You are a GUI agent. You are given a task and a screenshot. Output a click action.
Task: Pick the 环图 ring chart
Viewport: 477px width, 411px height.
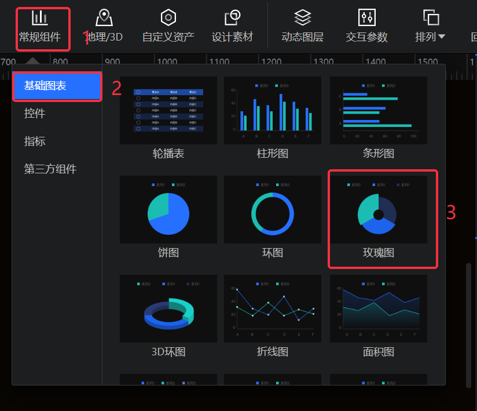point(273,210)
